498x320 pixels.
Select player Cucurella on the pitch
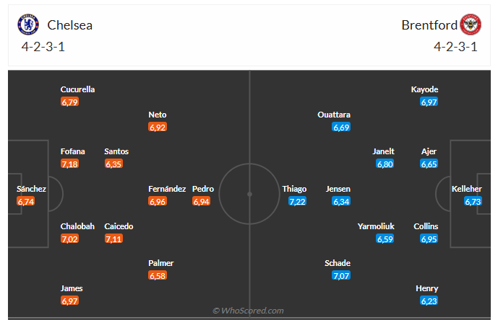pos(78,89)
